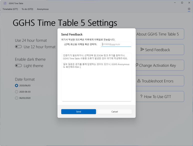
Task: Click the GGHS Time Table 5 Settings heading
Action: coord(65,23)
